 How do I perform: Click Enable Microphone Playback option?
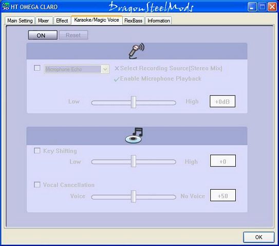(161, 78)
